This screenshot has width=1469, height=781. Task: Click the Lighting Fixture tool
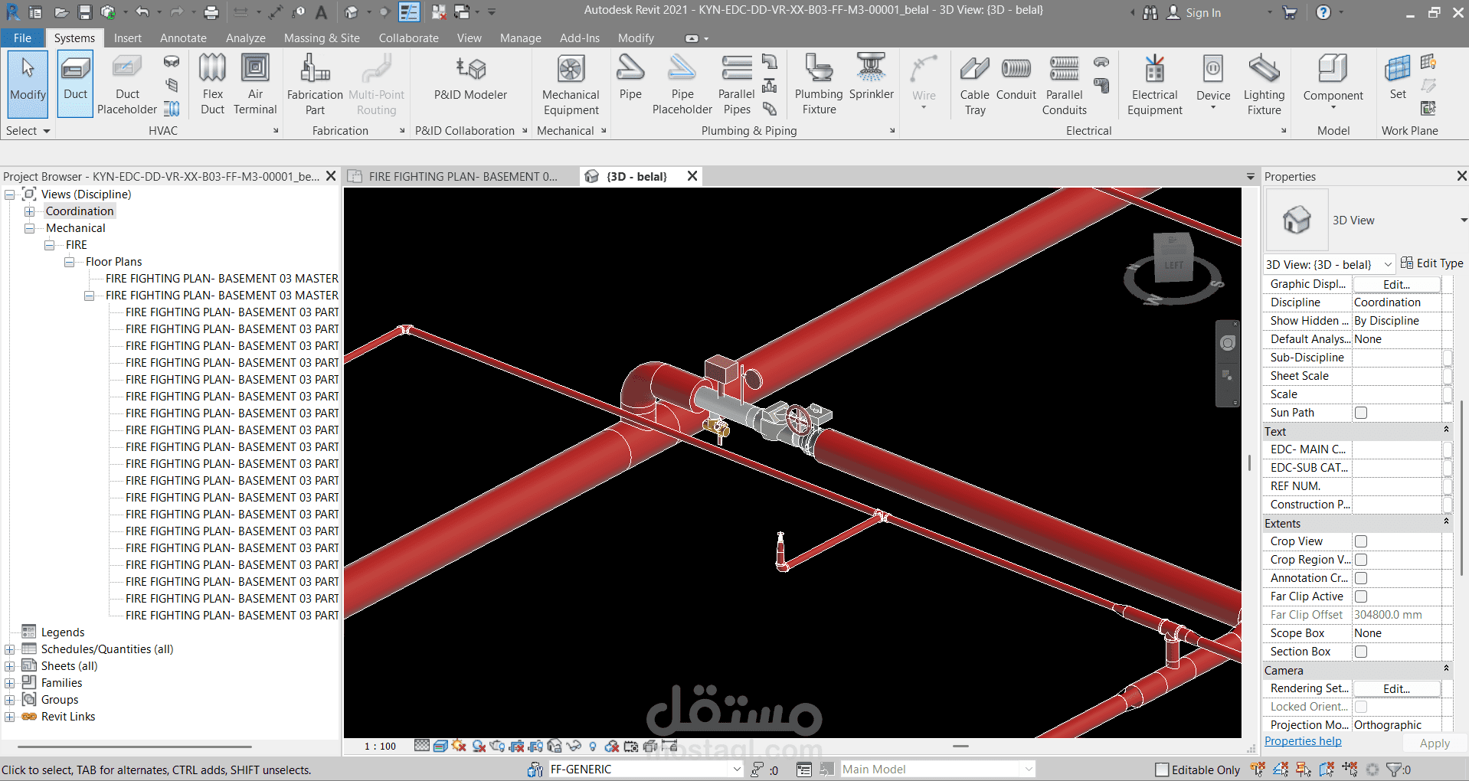(1264, 83)
